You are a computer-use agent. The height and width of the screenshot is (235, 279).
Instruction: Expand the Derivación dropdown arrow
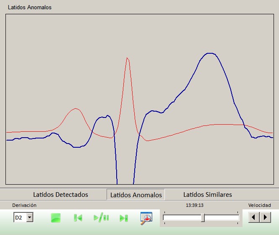[x=30, y=218]
